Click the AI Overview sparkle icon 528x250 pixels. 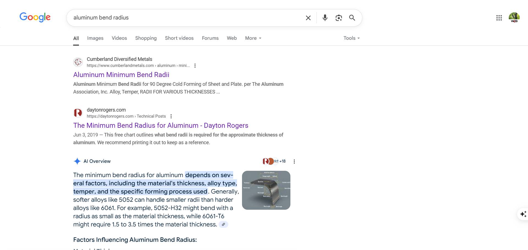tap(77, 161)
